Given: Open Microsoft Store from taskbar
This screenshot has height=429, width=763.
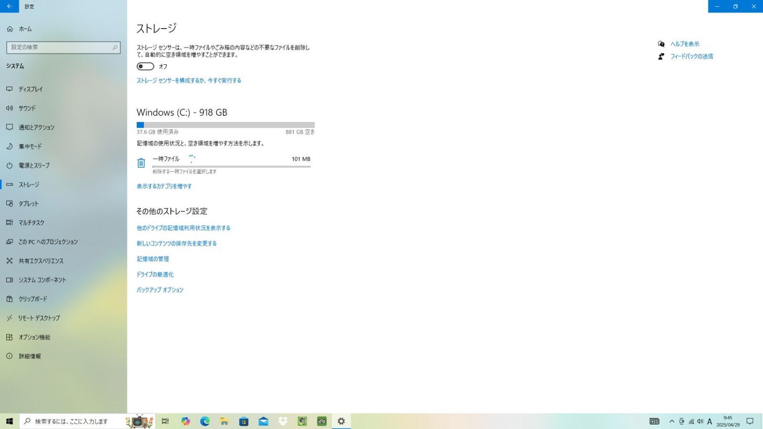Looking at the screenshot, I should pos(244,421).
